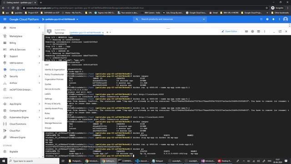
Task: Open Getting started in sidebar
Action: (17, 70)
